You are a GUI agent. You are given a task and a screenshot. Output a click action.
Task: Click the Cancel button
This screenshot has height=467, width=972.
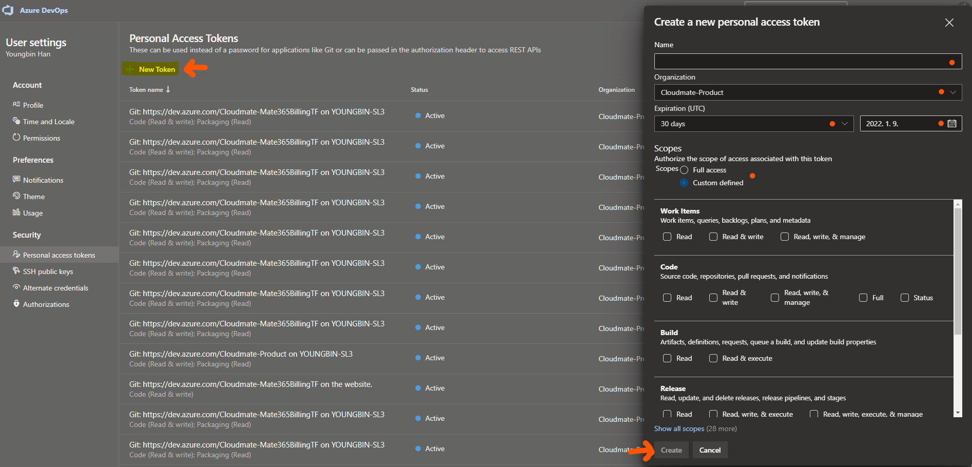point(710,450)
